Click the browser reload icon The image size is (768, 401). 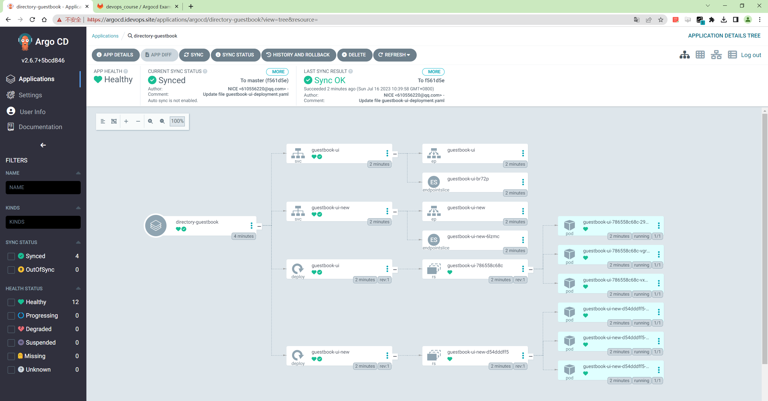click(x=32, y=20)
